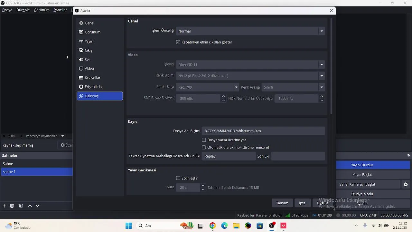Open scene filters icon

(x=21, y=206)
